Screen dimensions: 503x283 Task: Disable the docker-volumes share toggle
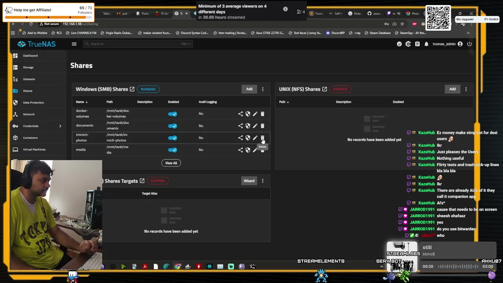[173, 114]
